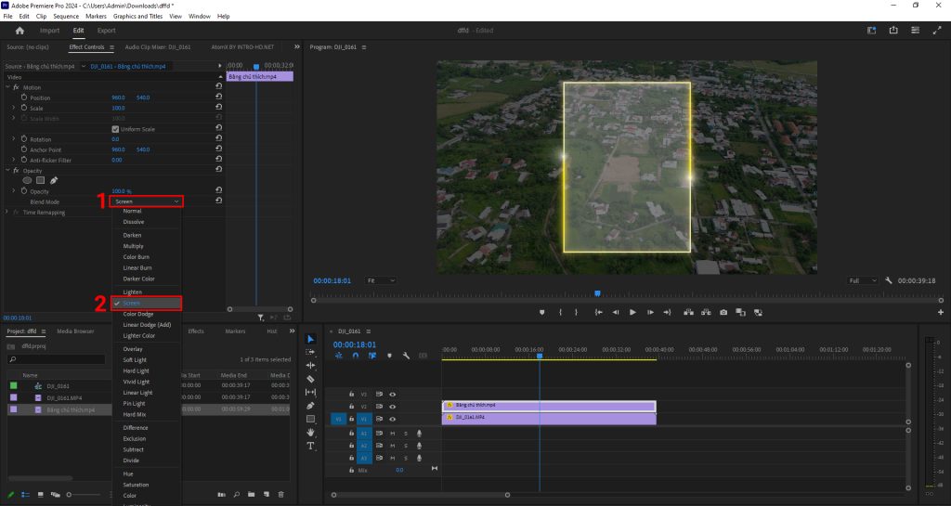Select the Type tool
The image size is (951, 506).
point(310,446)
